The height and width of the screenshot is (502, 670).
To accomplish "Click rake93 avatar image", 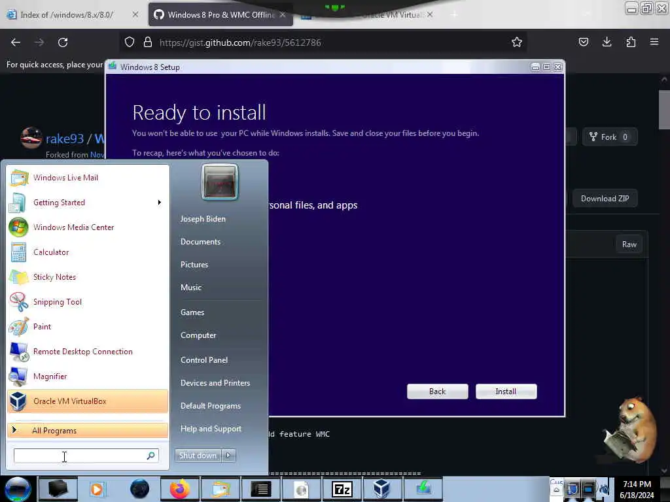I will (x=31, y=137).
